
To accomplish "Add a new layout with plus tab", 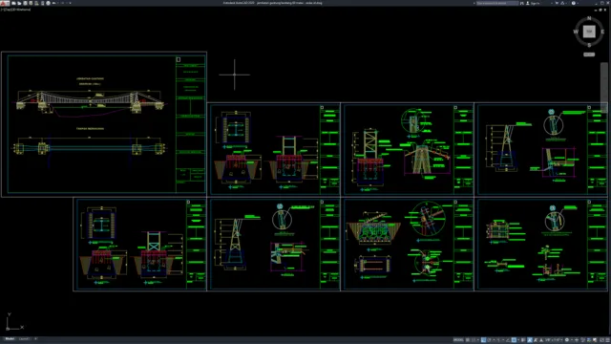I will 35,339.
